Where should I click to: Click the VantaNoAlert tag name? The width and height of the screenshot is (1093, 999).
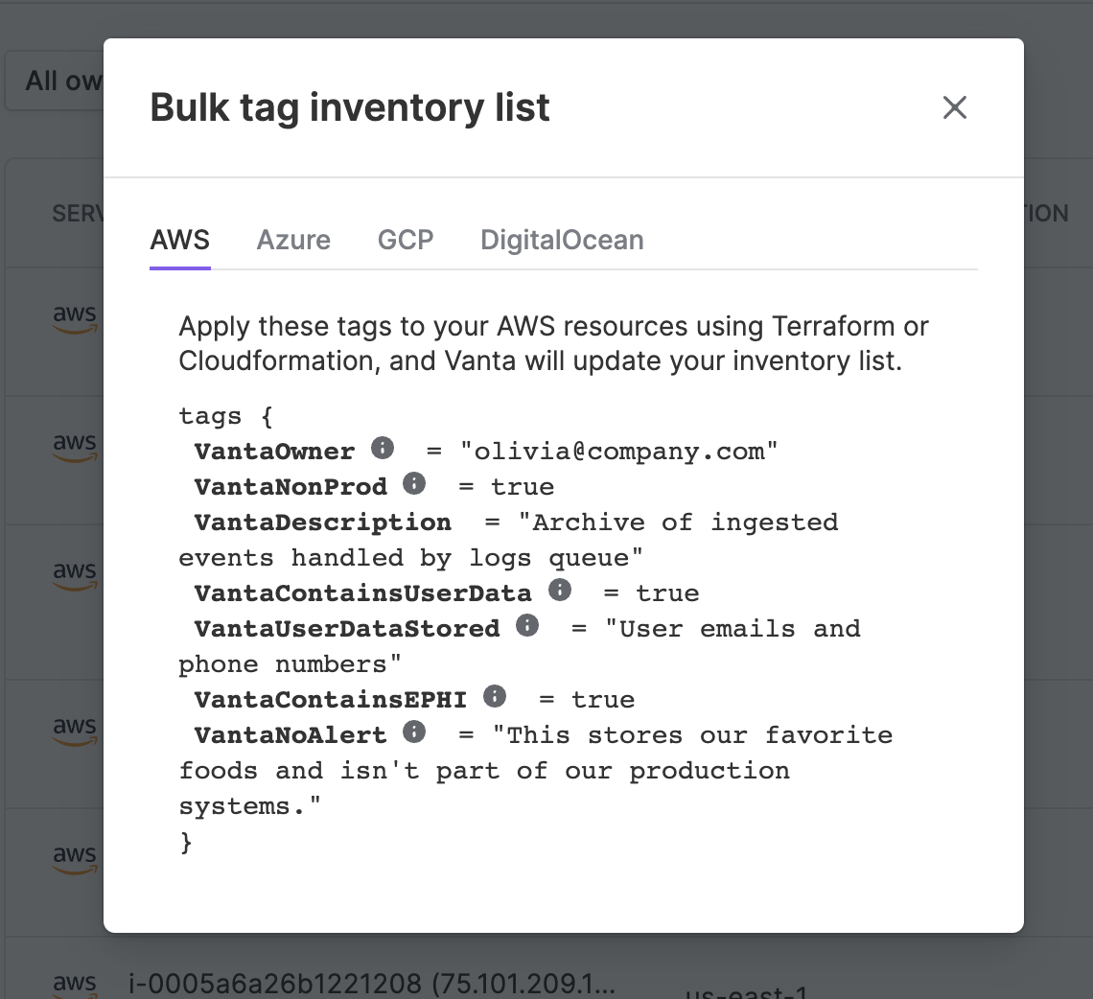(x=290, y=735)
